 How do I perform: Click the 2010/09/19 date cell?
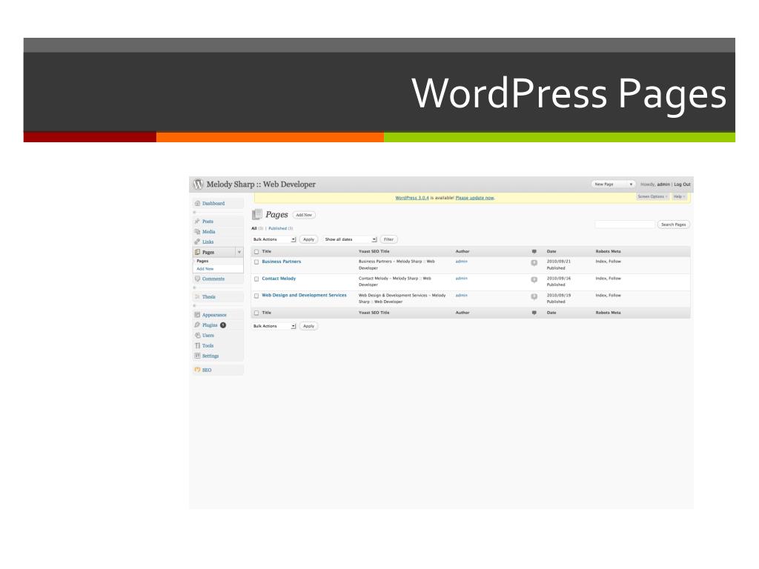[559, 295]
